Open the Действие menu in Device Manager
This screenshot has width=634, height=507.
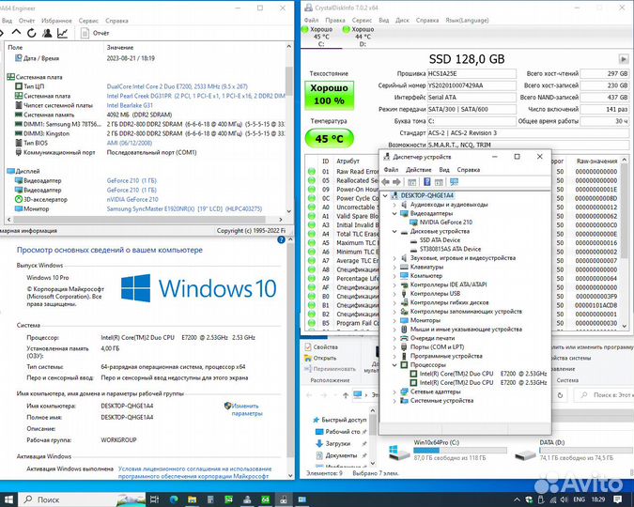pyautogui.click(x=419, y=170)
